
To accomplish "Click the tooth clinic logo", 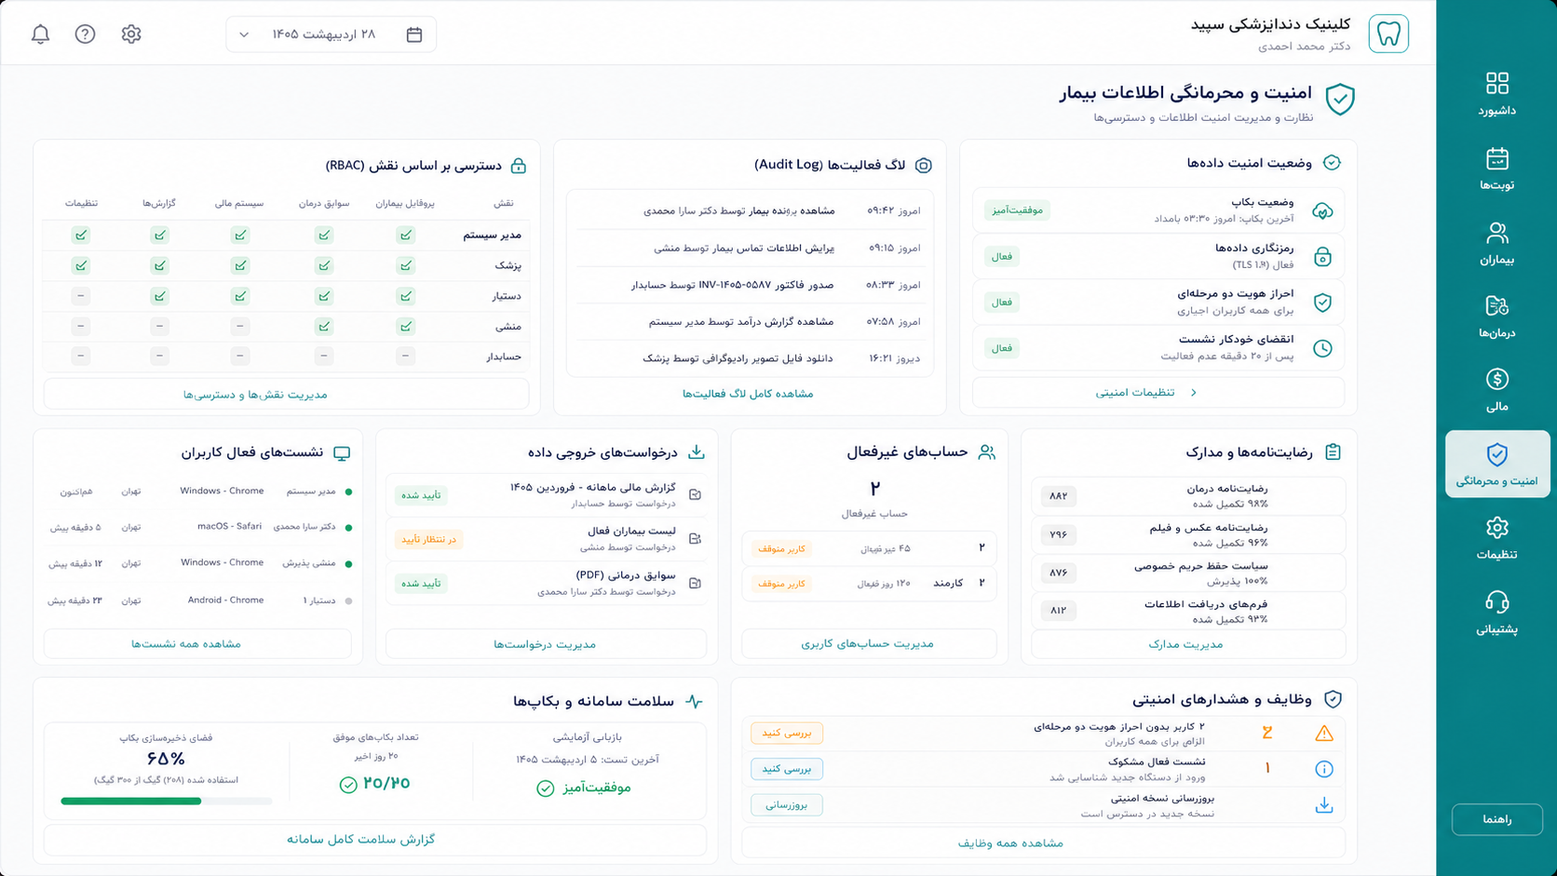I will 1388,34.
